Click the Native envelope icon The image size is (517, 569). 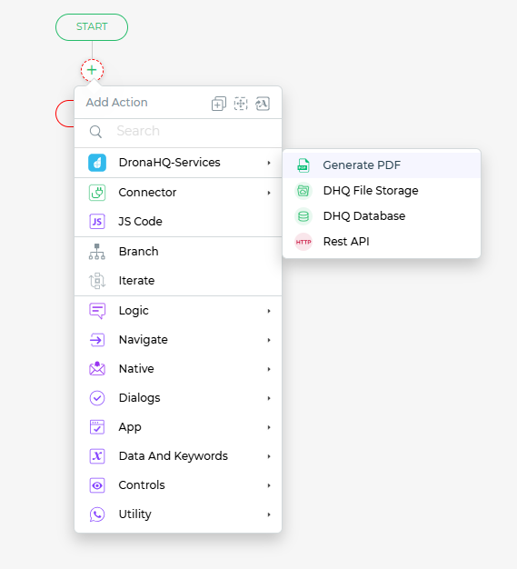97,369
